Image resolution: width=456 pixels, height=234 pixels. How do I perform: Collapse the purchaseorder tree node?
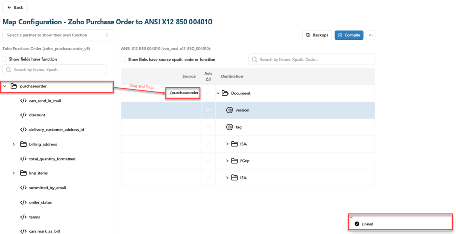[5, 86]
